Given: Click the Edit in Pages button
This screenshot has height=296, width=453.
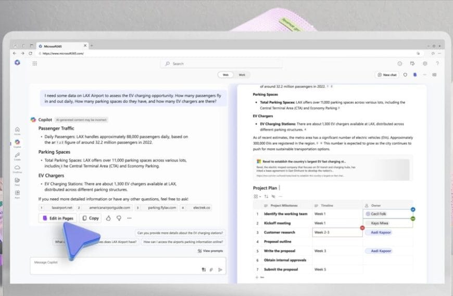Looking at the screenshot, I should click(57, 218).
